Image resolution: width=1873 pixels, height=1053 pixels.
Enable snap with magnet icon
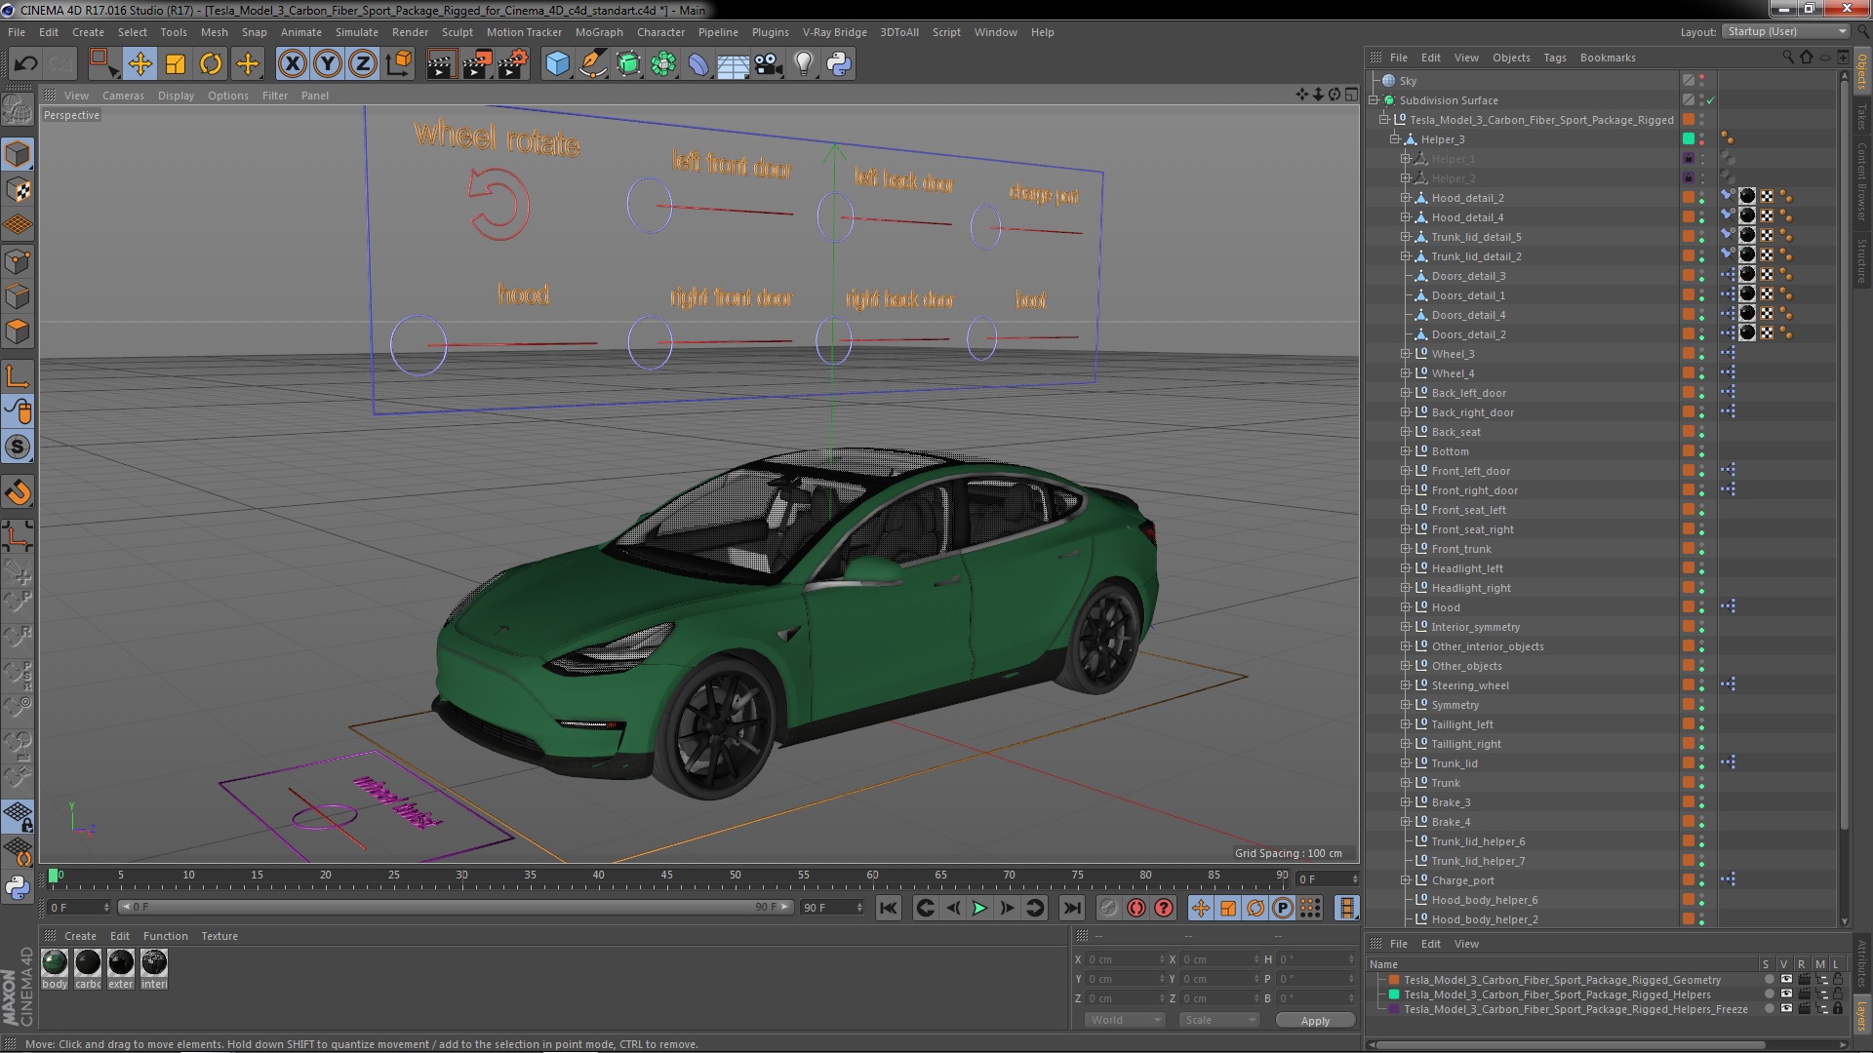[x=18, y=492]
